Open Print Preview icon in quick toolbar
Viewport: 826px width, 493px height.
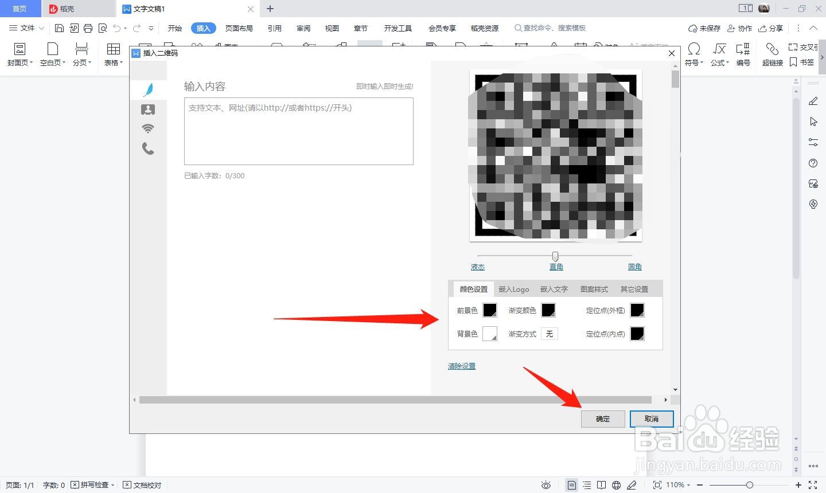103,28
